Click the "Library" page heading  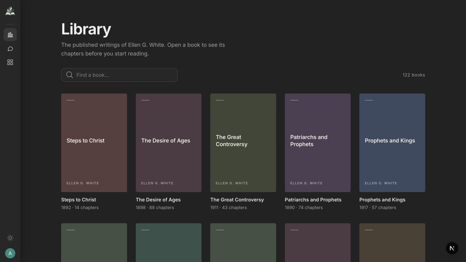pyautogui.click(x=86, y=29)
